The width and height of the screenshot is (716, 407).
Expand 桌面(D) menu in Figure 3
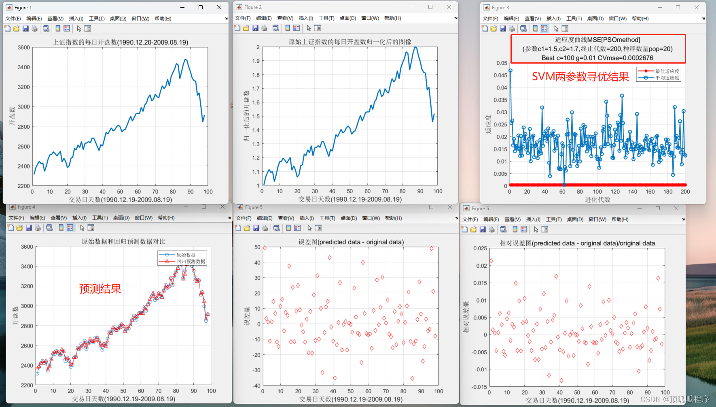(x=595, y=19)
